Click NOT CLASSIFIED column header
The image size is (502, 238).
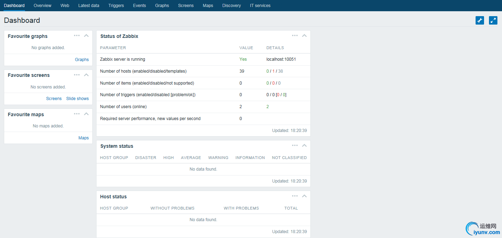289,158
